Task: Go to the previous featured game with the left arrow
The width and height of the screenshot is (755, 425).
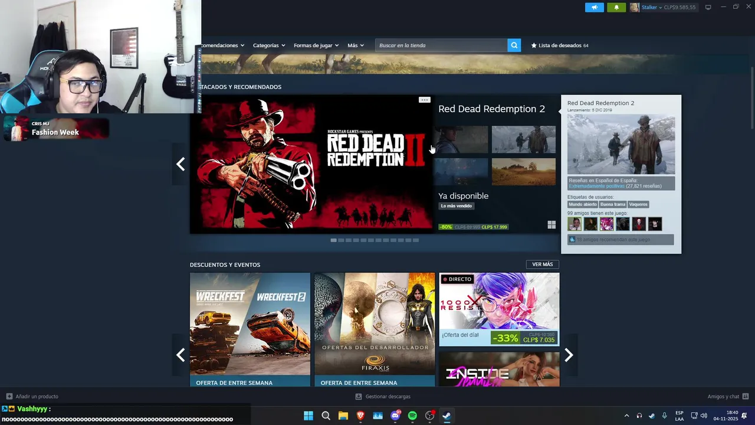Action: [x=180, y=164]
